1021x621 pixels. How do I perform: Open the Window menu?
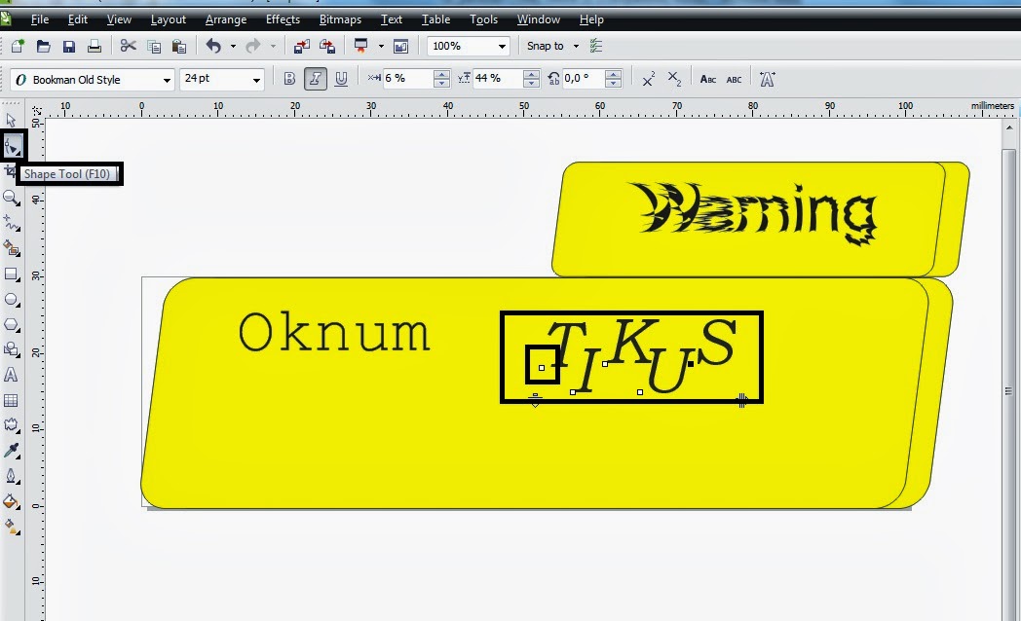[x=539, y=19]
